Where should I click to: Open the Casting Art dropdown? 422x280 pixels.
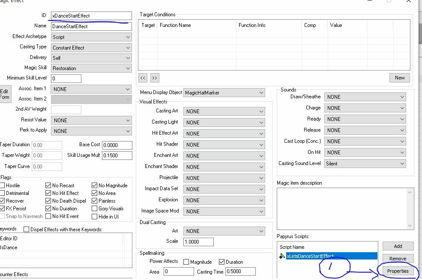224,112
